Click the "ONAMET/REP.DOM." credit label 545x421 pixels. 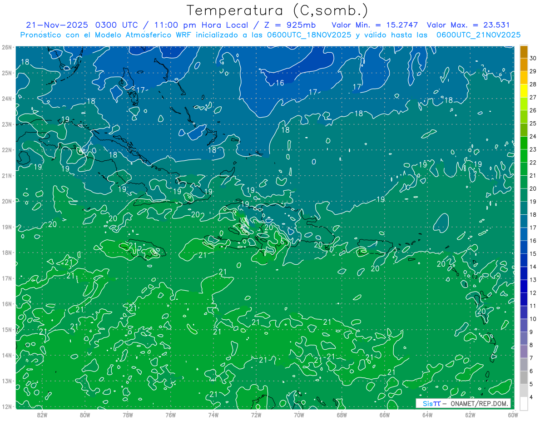tap(479, 403)
